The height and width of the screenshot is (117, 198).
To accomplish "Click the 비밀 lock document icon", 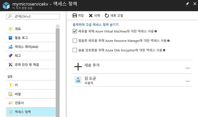I will [x=10, y=94].
